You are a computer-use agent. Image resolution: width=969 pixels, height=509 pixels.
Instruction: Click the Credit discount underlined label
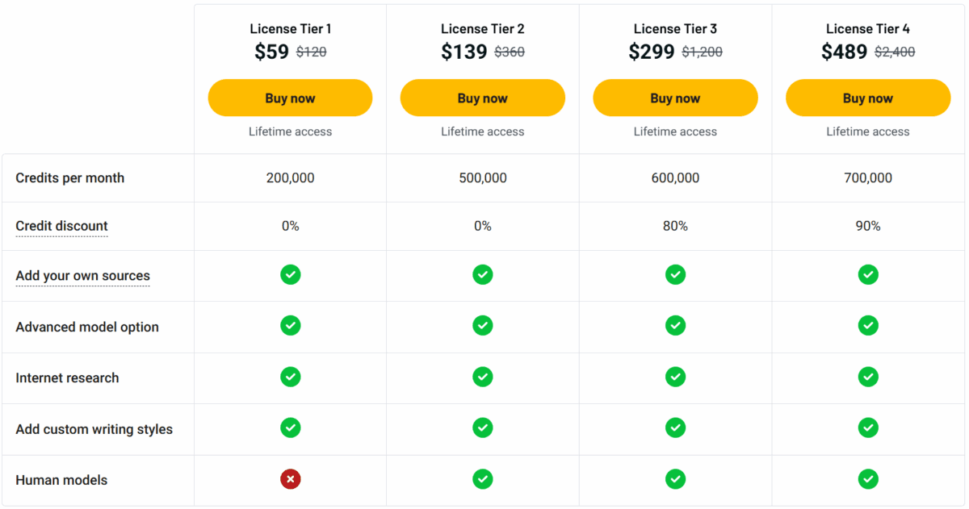(x=61, y=226)
